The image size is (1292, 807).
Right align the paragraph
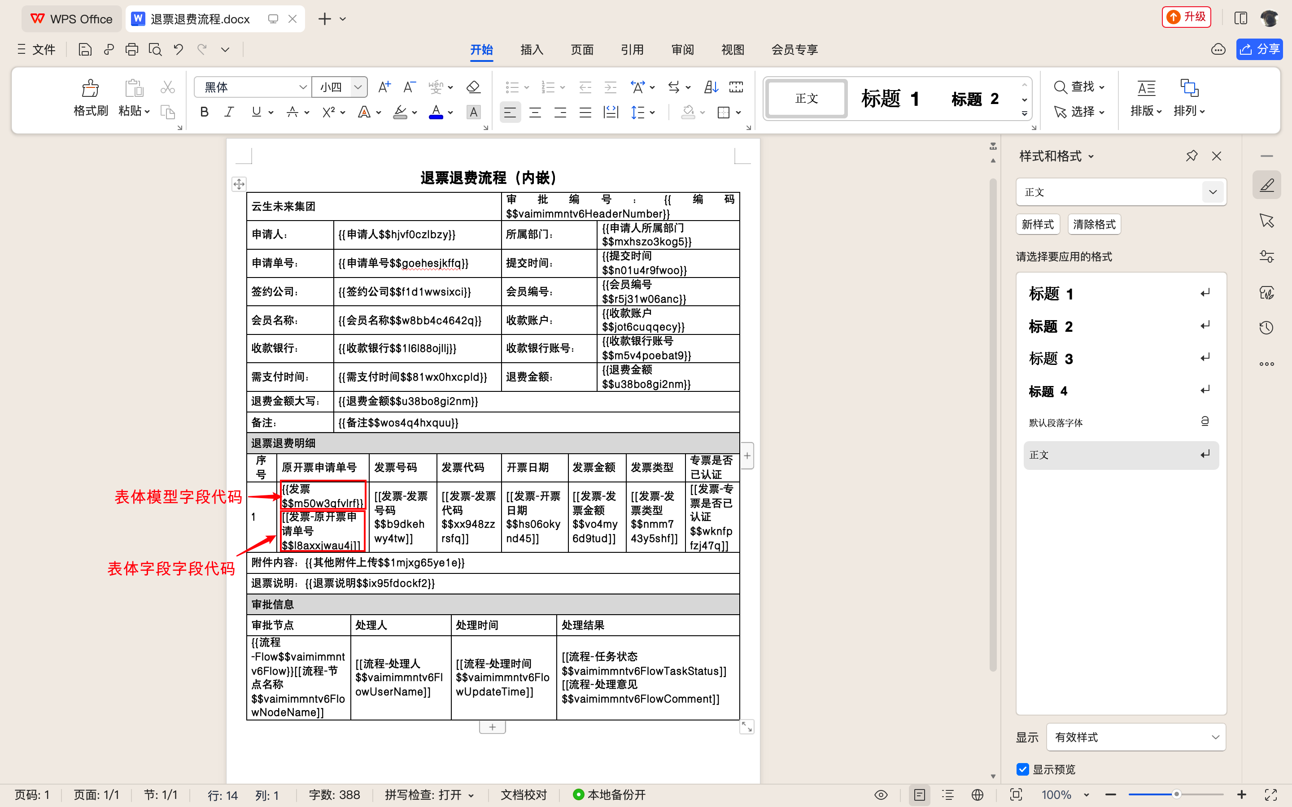560,113
